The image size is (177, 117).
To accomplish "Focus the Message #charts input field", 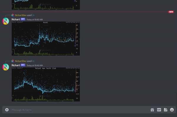I will pyautogui.click(x=79, y=110).
